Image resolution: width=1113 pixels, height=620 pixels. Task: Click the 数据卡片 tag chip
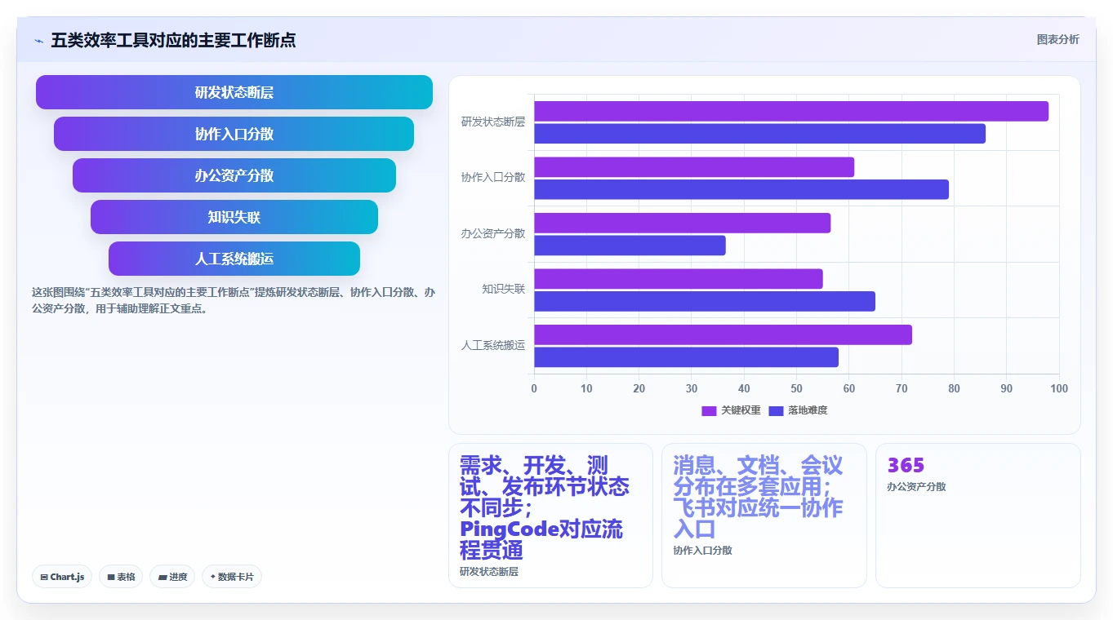click(232, 577)
